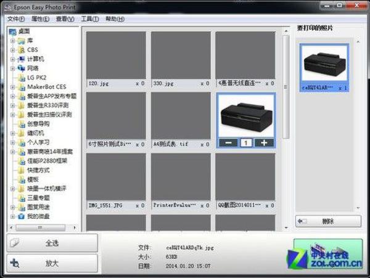Expand the 喷墨一体机横评 folder node

(13, 189)
